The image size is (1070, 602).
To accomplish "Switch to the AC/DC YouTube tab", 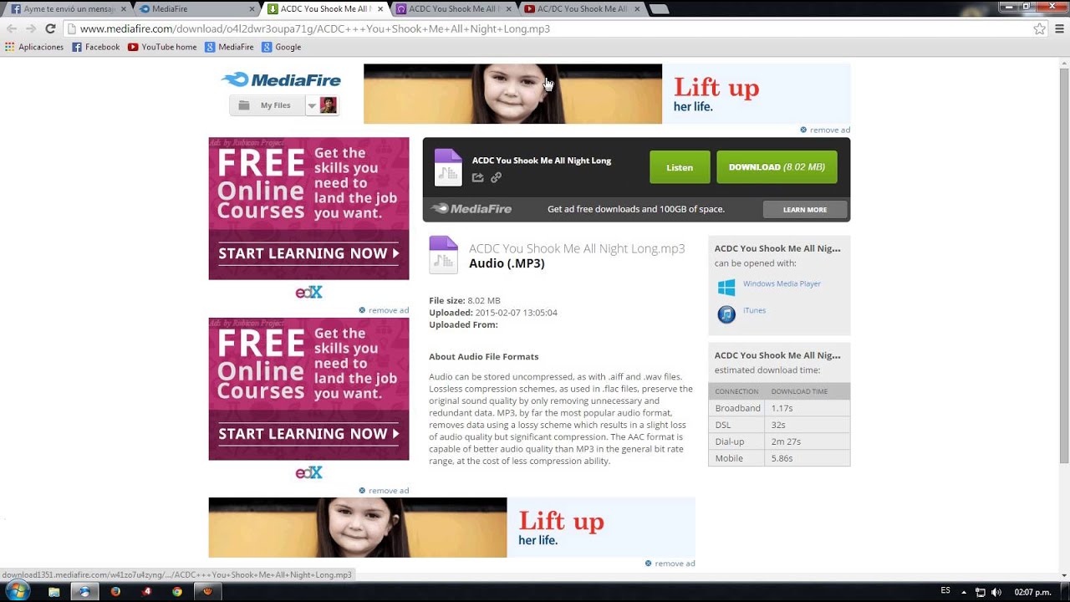I will [x=583, y=9].
